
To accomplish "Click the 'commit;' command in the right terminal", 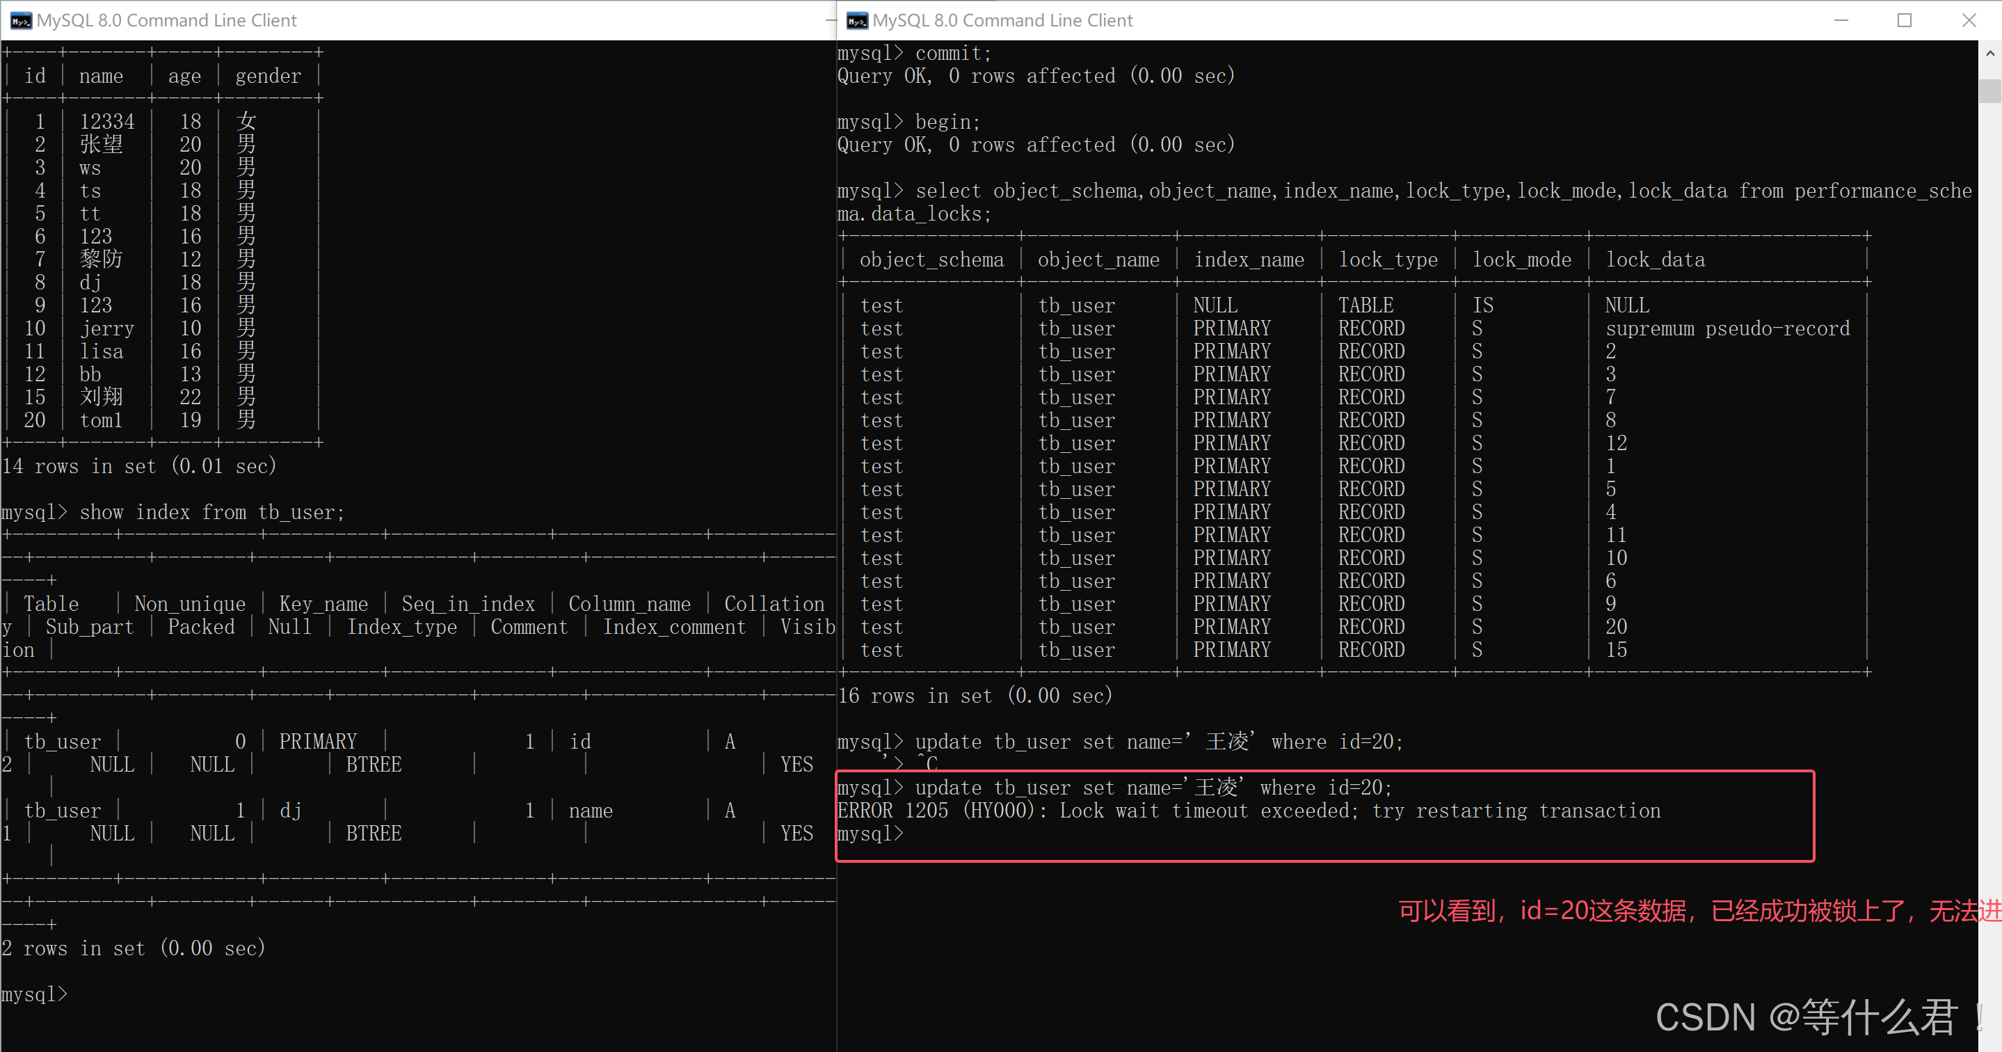I will tap(953, 53).
